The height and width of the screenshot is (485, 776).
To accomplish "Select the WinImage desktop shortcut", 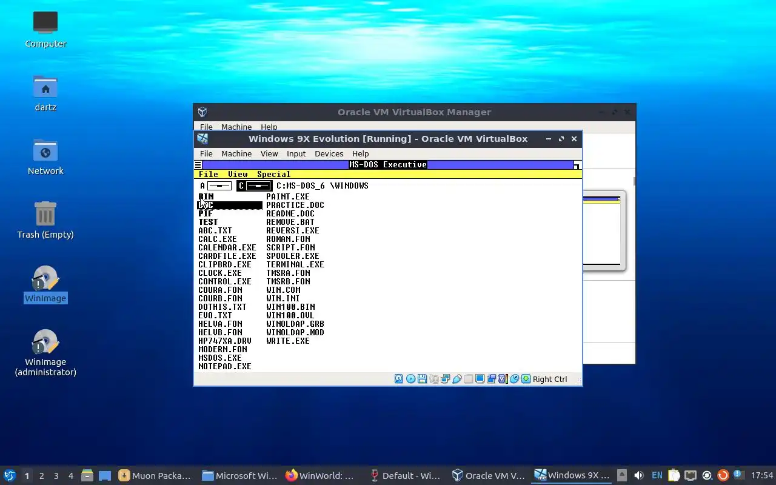I will pyautogui.click(x=45, y=284).
